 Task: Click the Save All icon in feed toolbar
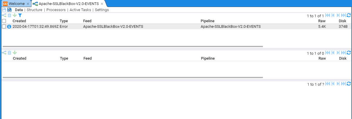(x=9, y=10)
